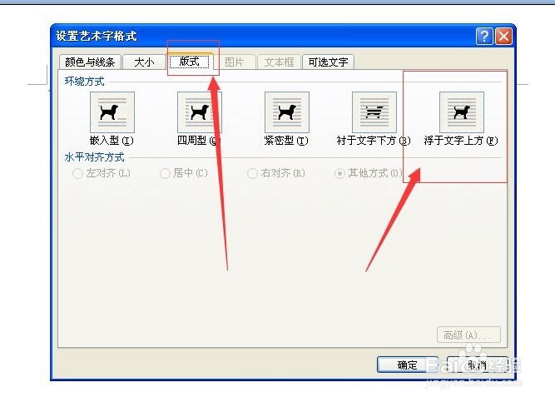
Task: Click the 取消 button
Action: [477, 365]
